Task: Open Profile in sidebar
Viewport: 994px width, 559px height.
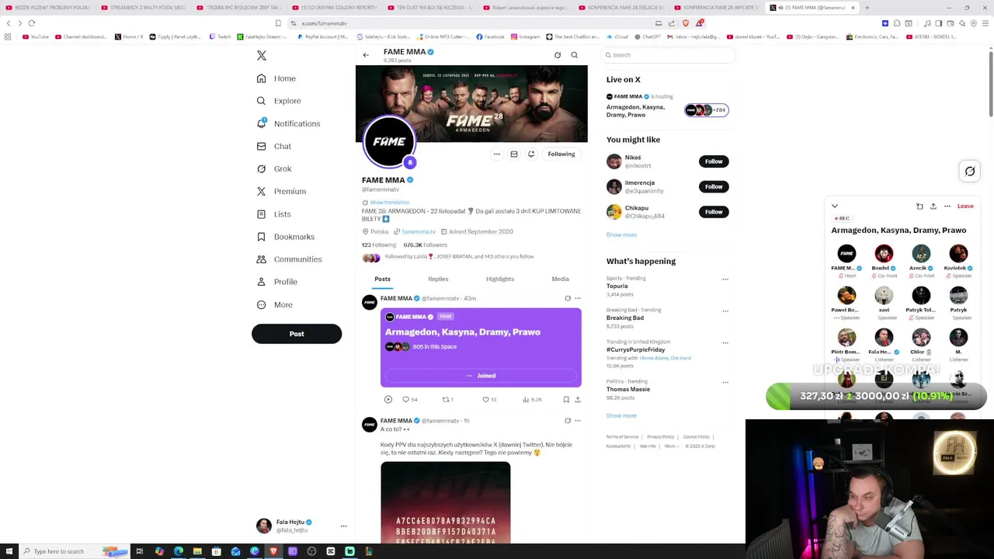Action: pyautogui.click(x=276, y=282)
